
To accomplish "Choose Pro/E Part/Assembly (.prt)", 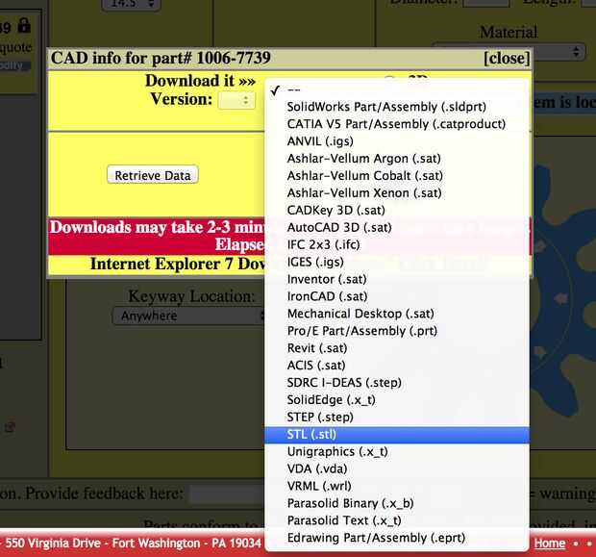I will click(396, 331).
